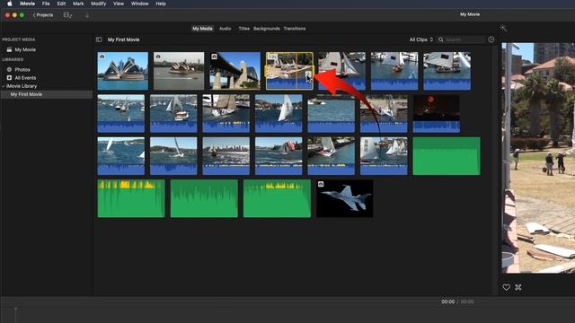
Task: Click the My First Movie browser heading
Action: [124, 39]
